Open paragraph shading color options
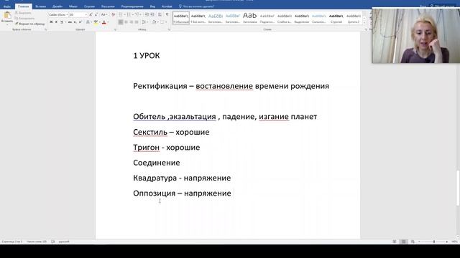This screenshot has width=460, height=258. coord(155,22)
